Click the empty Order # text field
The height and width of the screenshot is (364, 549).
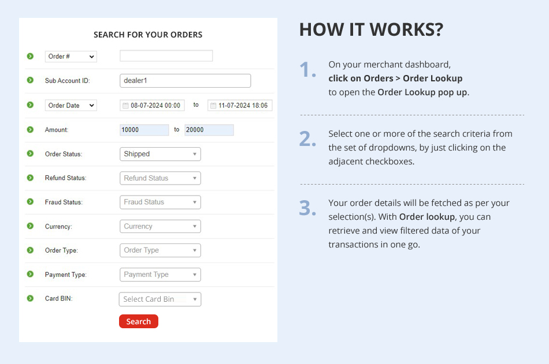coord(166,56)
